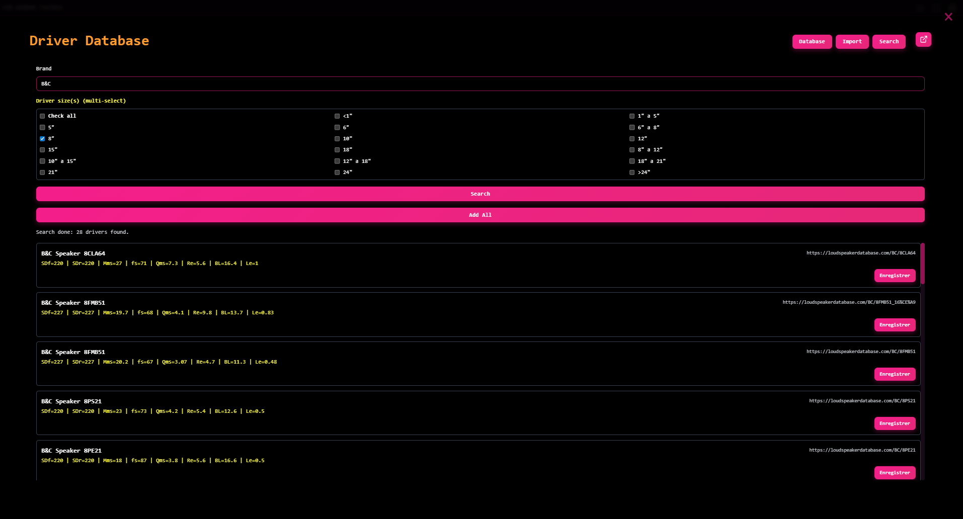
Task: Check the 12" size option
Action: pos(632,139)
